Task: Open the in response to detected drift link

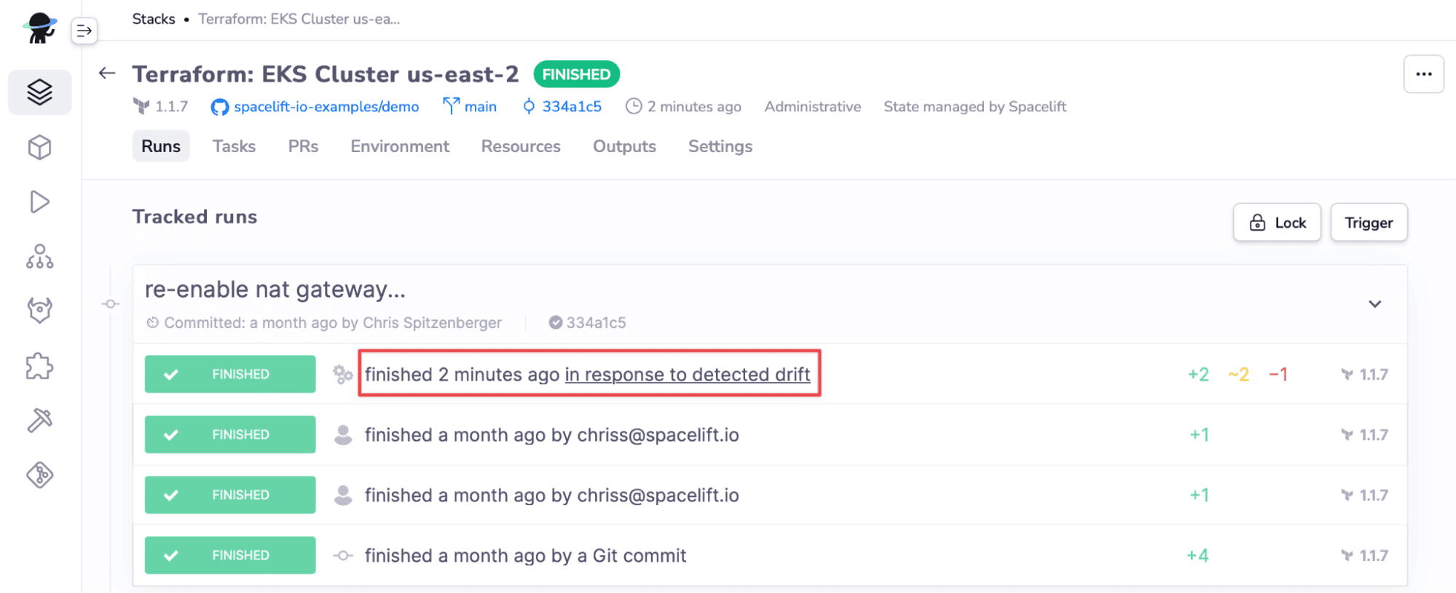Action: (688, 374)
